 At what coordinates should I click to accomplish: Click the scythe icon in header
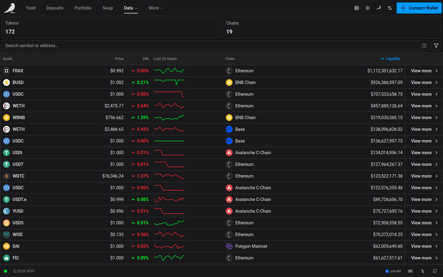[379, 8]
